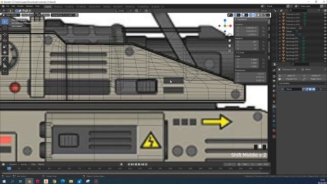Open the Texture properties checker tab
This screenshot has height=184, width=327.
[274, 136]
